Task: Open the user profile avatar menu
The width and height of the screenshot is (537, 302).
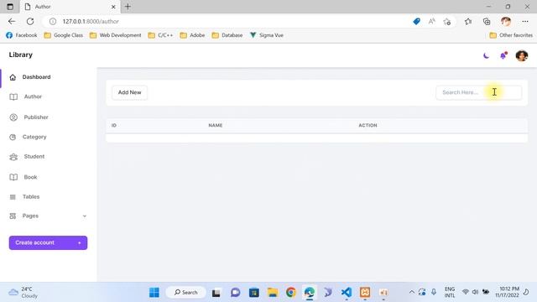Action: click(522, 55)
